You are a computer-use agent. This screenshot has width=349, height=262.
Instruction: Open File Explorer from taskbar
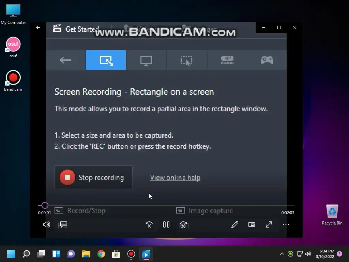click(86, 254)
